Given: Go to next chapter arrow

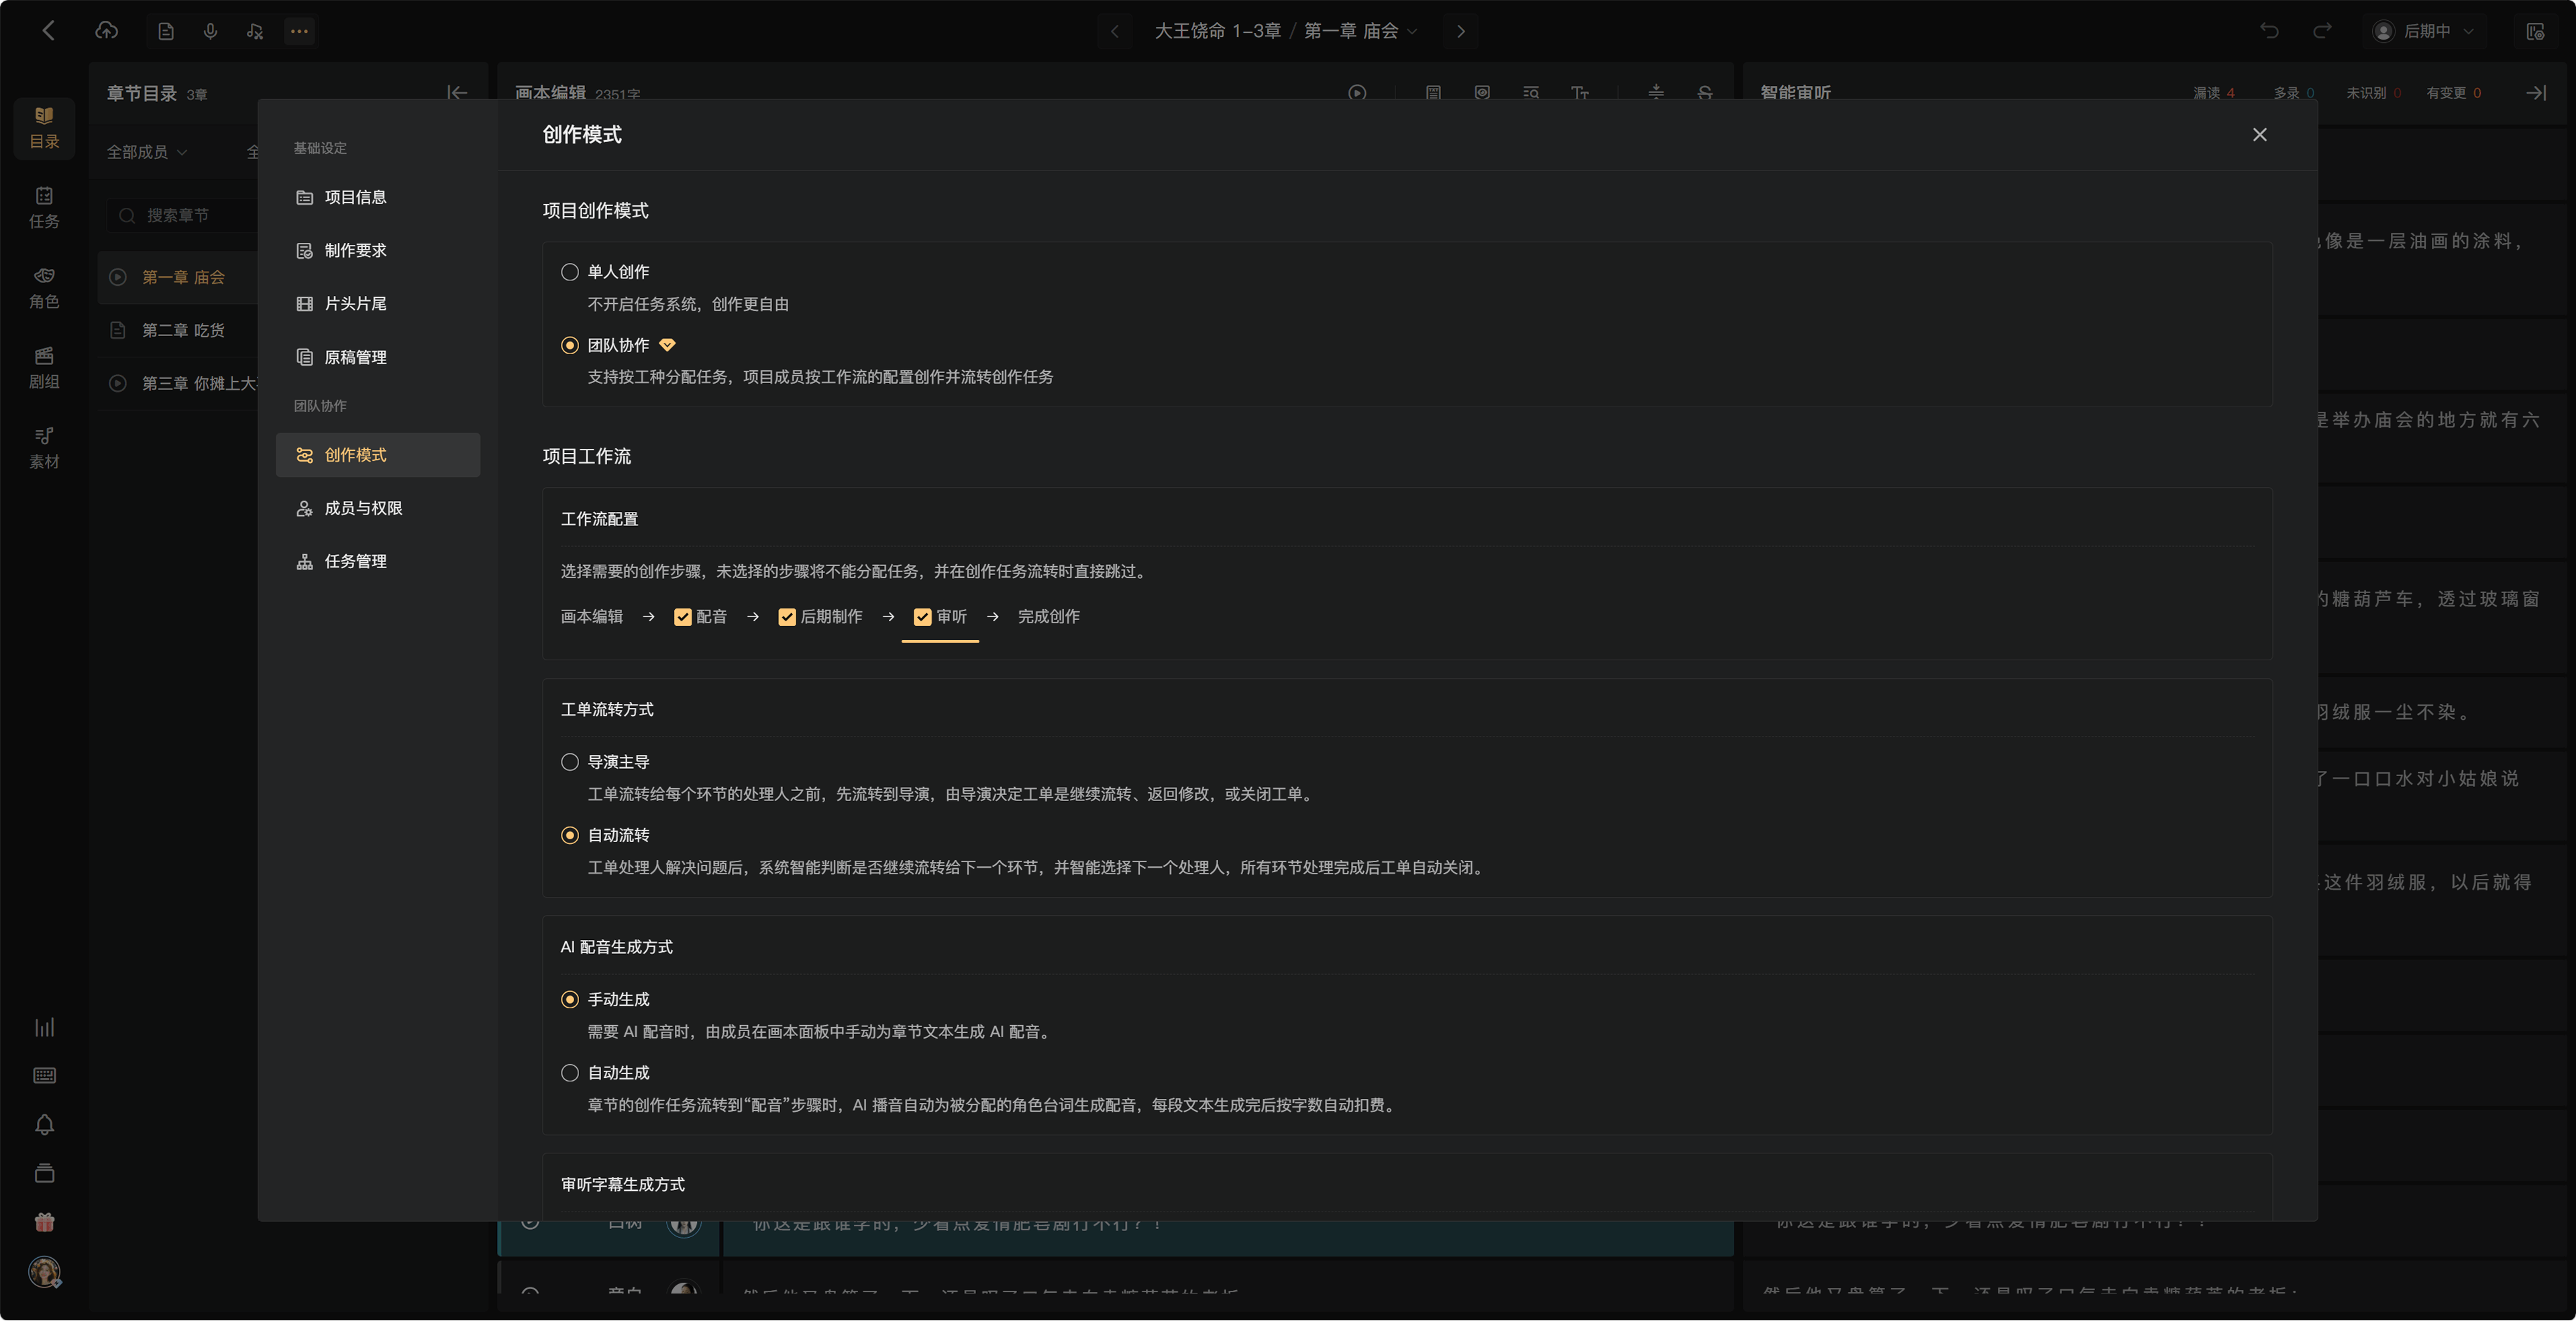Looking at the screenshot, I should [1461, 31].
